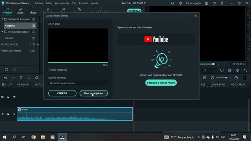Open the Windows Start menu
251x141 pixels.
coord(5,137)
